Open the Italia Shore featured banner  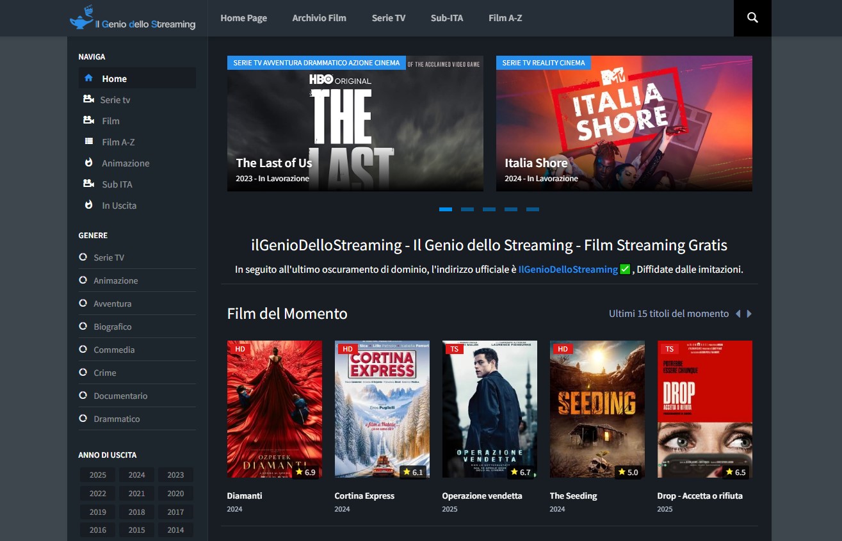click(x=624, y=124)
